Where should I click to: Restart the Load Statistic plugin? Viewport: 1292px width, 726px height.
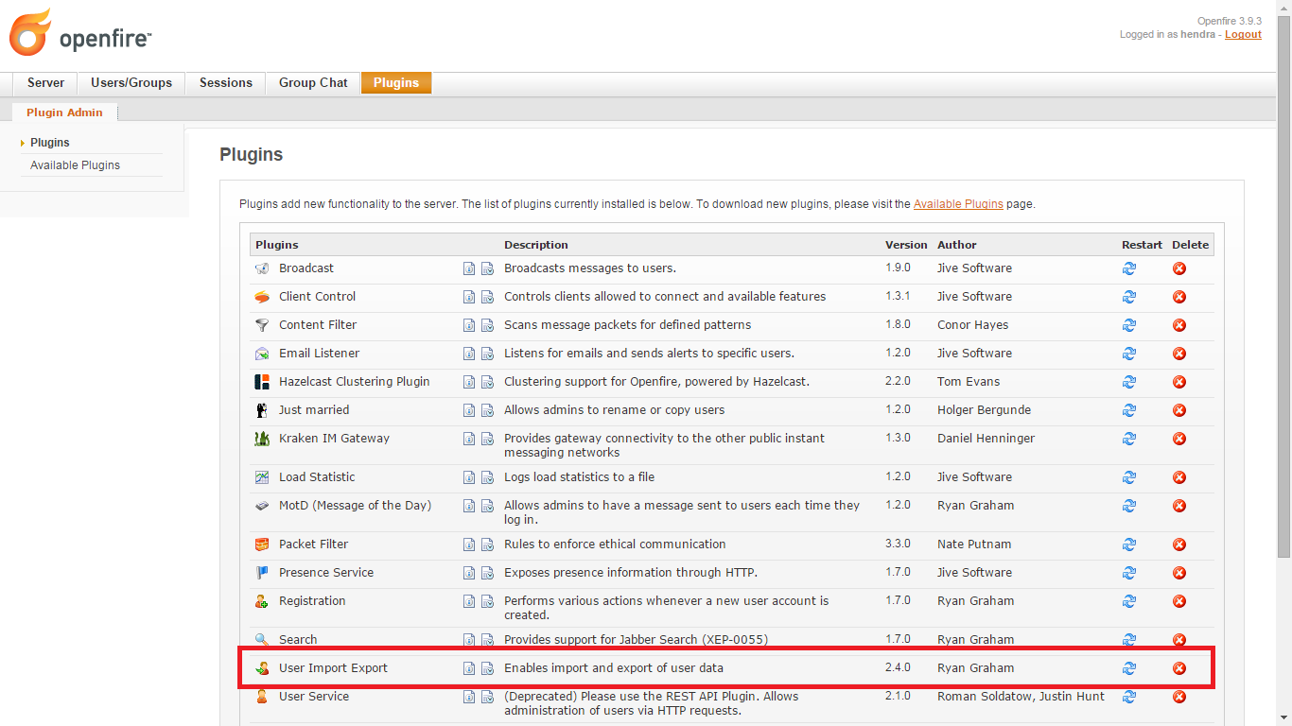click(1129, 477)
